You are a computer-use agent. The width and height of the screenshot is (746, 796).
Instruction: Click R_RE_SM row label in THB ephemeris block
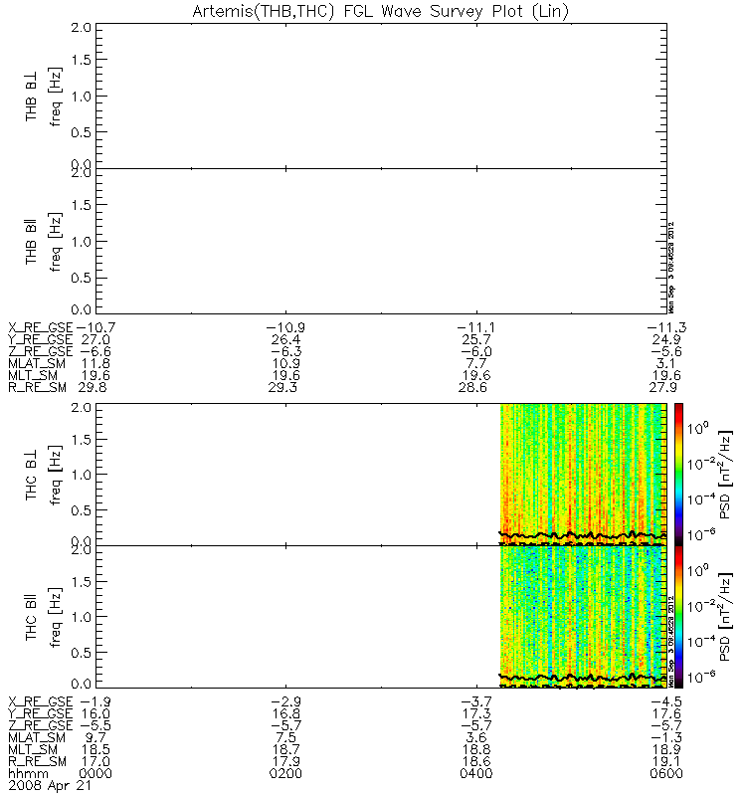(37, 388)
